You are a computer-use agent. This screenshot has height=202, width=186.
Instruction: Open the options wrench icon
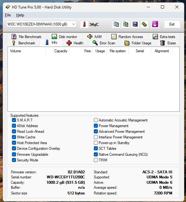144,24
